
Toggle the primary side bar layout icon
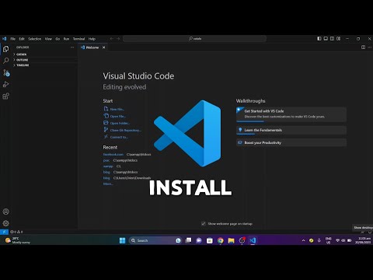click(x=319, y=39)
